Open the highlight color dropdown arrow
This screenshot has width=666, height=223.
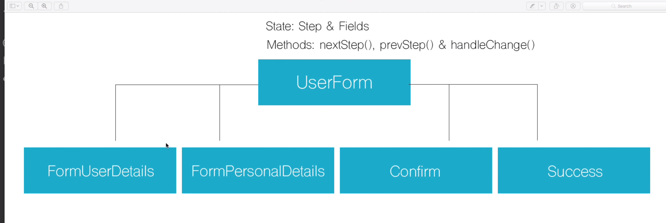pos(542,6)
